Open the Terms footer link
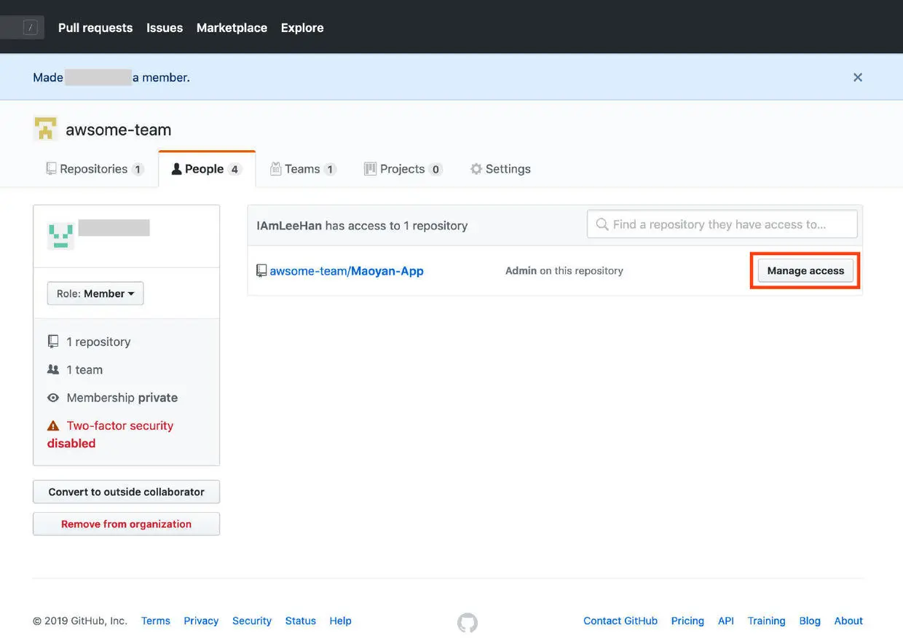The height and width of the screenshot is (641, 903). point(156,621)
